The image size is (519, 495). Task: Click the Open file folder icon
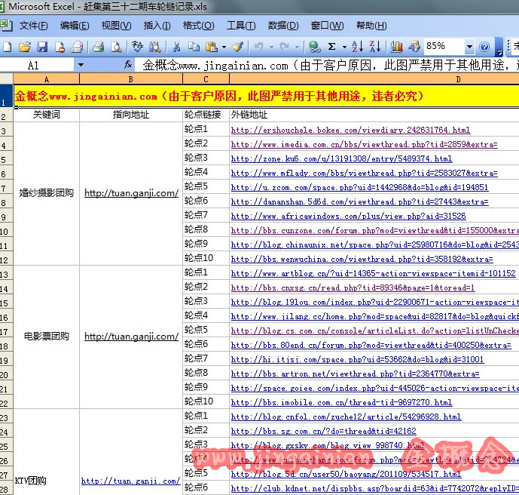point(24,47)
